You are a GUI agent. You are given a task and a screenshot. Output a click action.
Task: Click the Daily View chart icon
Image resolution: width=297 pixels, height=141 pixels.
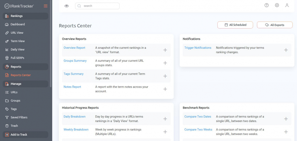[7, 50]
